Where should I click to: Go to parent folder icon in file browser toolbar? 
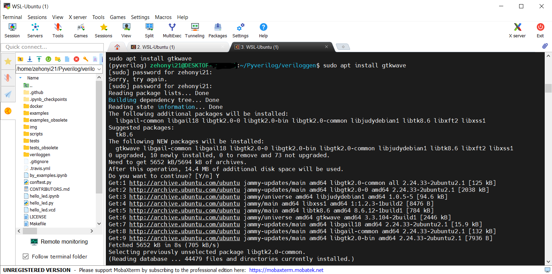(20, 59)
